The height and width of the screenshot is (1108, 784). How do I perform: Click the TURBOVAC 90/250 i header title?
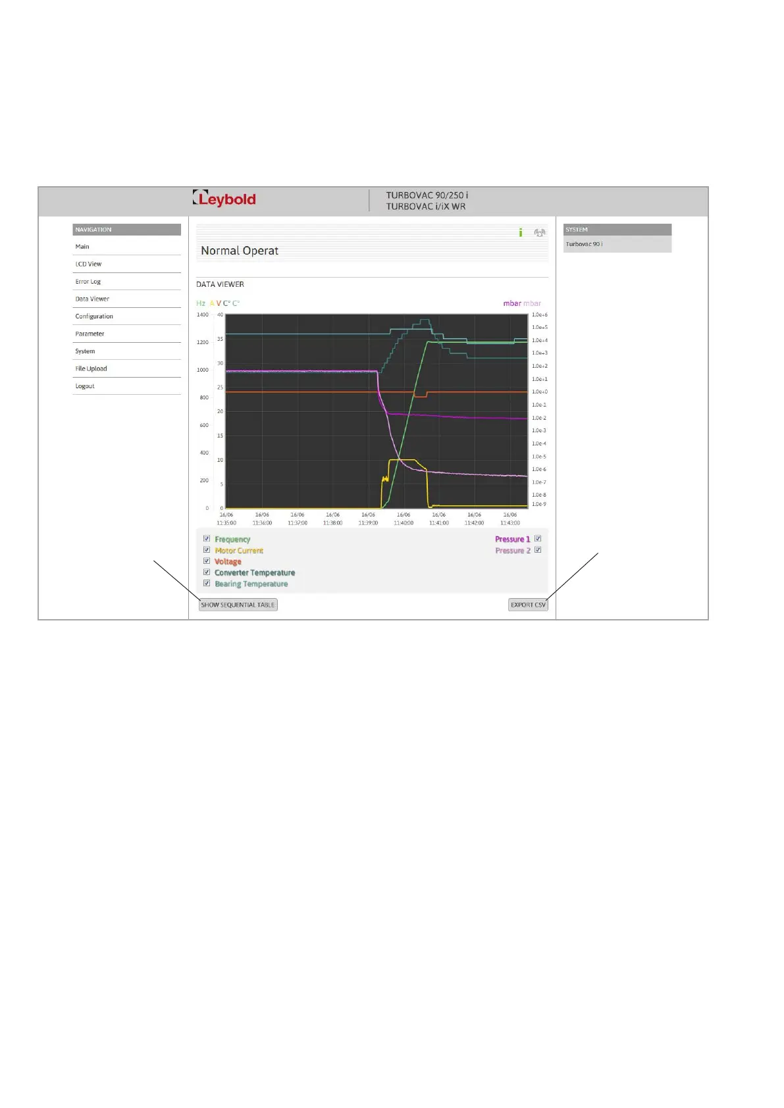click(x=427, y=195)
